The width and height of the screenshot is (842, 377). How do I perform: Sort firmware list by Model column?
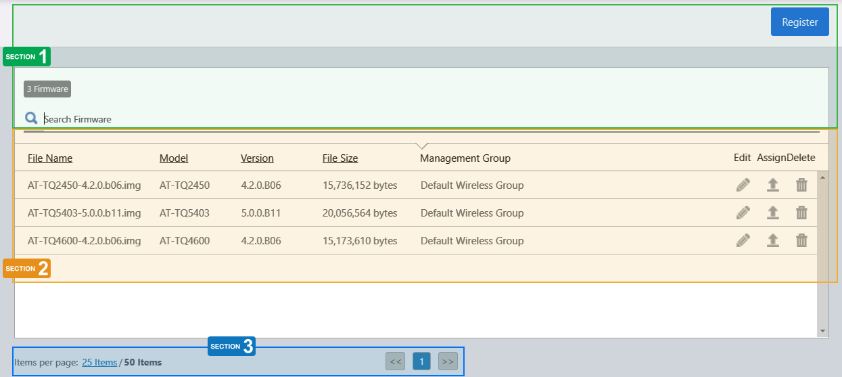pyautogui.click(x=174, y=158)
